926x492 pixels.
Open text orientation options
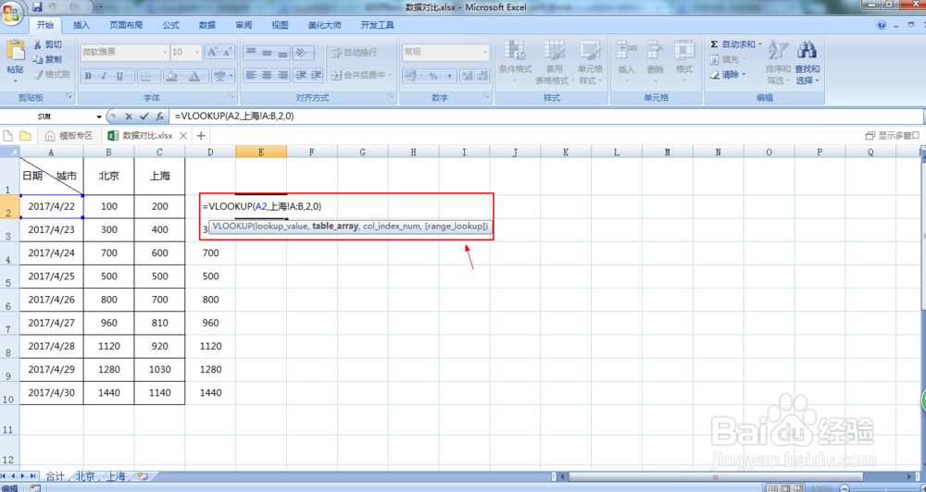pos(303,52)
